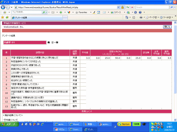Click the 行政学 01 course title box
This screenshot has height=132, width=177.
point(25,43)
